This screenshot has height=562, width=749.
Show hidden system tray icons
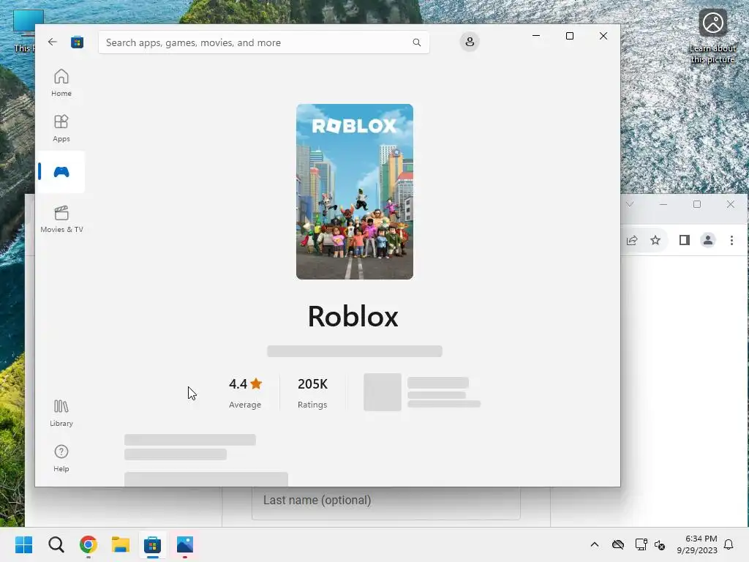(x=595, y=544)
